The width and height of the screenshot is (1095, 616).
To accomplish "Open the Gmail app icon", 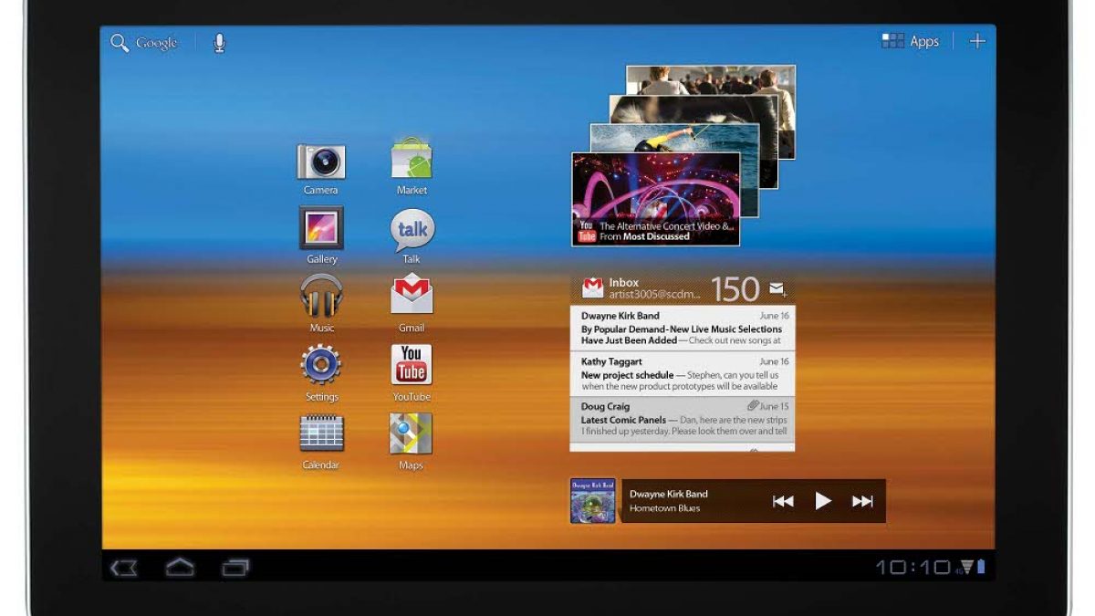I will (x=412, y=296).
